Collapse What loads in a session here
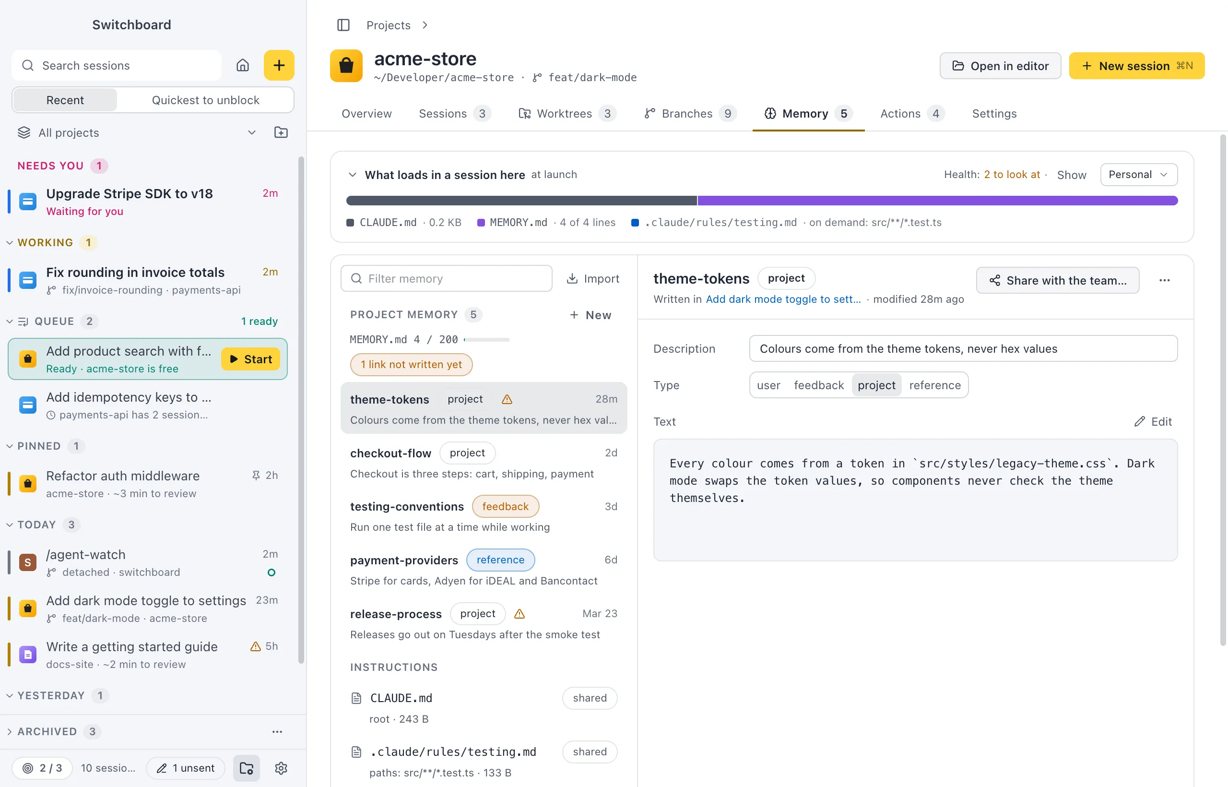 [353, 175]
